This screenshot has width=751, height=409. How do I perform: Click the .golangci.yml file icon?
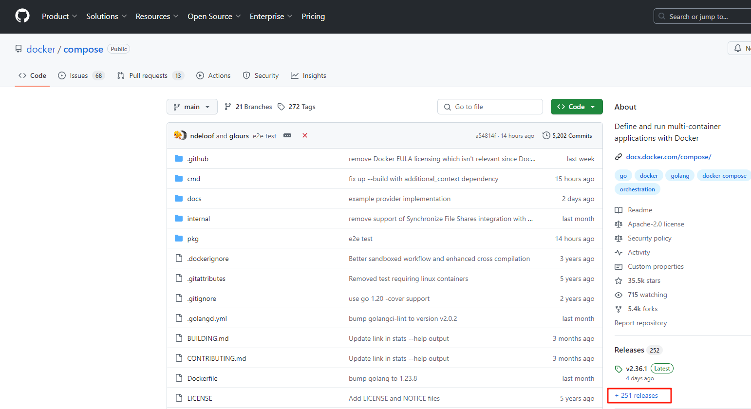(x=179, y=318)
